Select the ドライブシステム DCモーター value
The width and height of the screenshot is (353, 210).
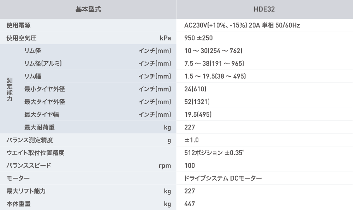(x=223, y=178)
